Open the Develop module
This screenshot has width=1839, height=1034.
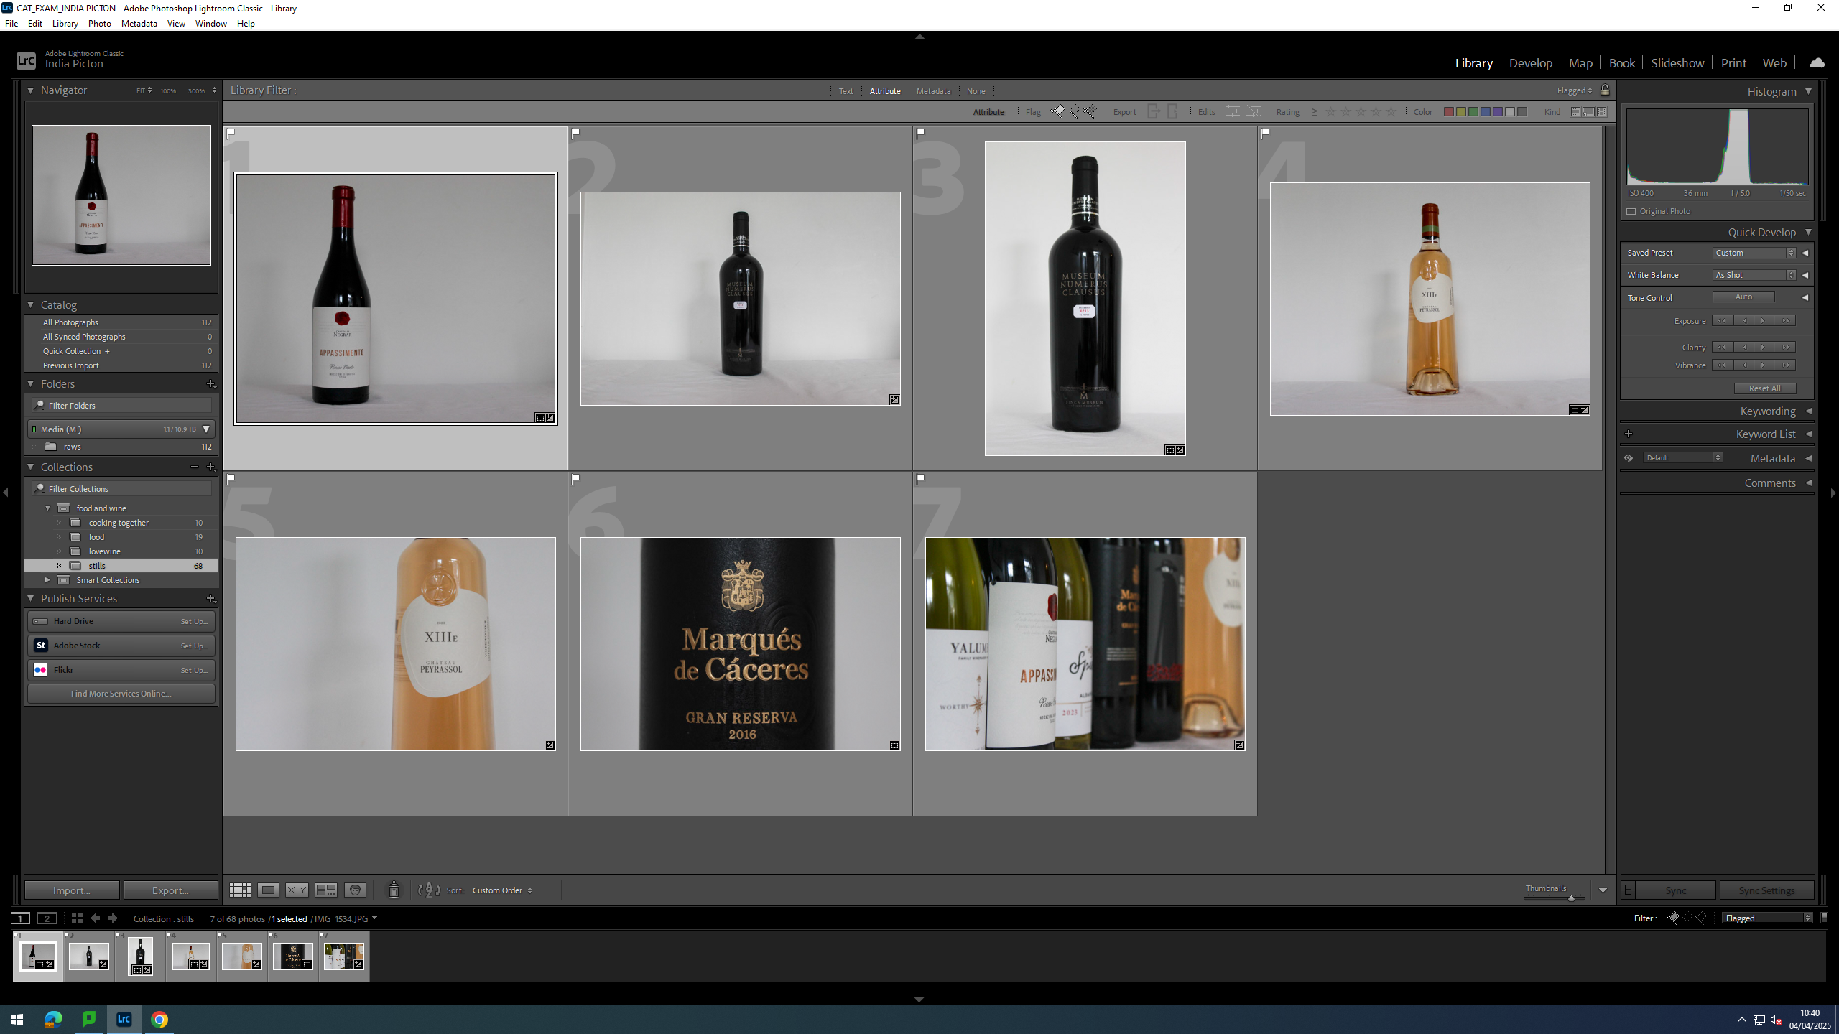click(1530, 63)
